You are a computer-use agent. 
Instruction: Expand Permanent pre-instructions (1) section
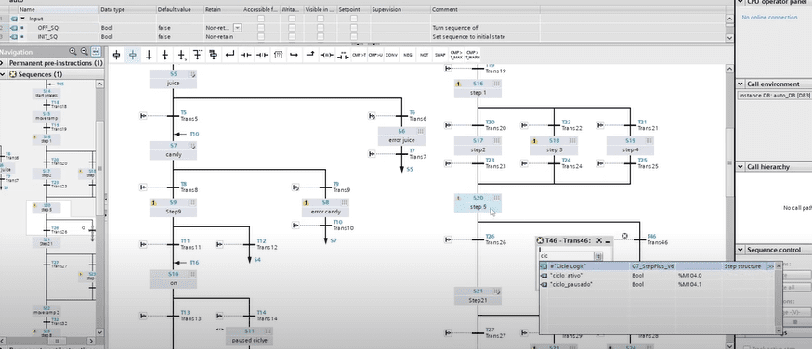click(3, 62)
